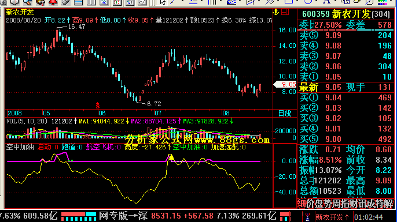
Task: Open the book icon in the top toolbar
Action: click(14, 2)
